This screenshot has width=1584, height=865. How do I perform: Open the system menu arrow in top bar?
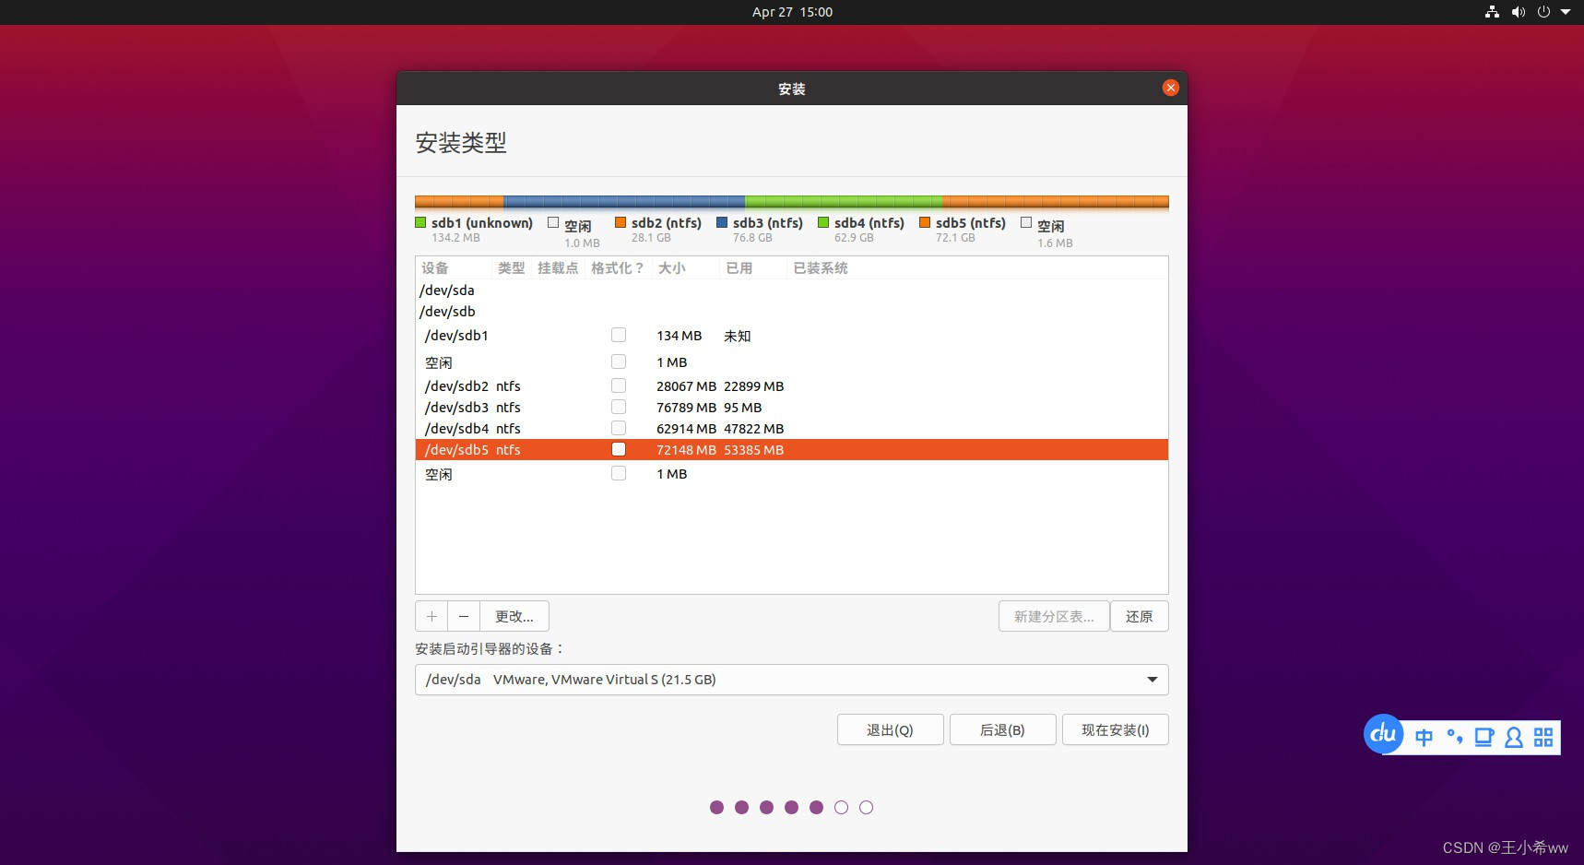(x=1565, y=12)
